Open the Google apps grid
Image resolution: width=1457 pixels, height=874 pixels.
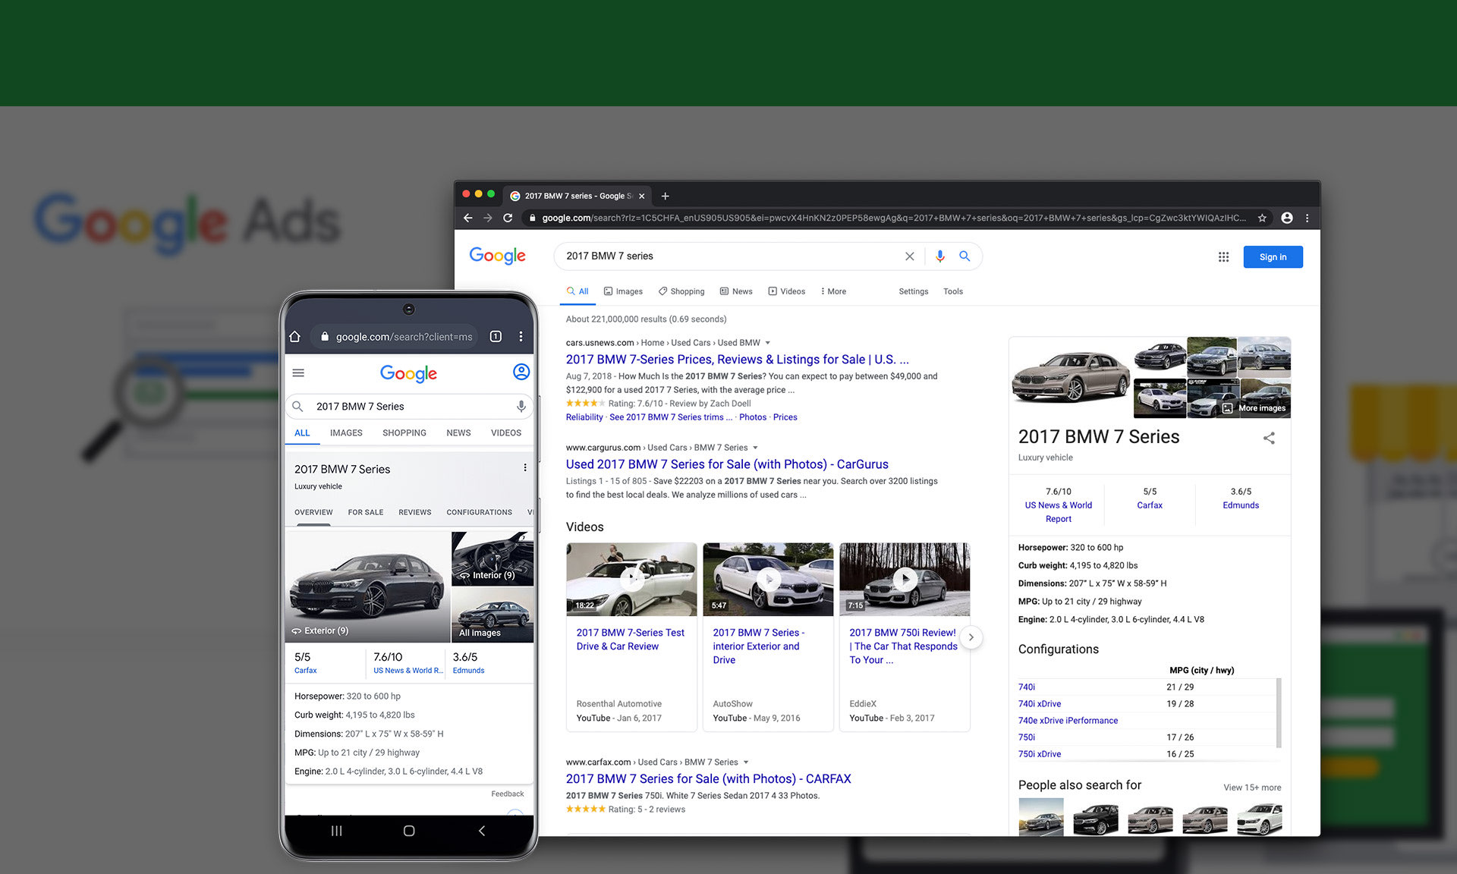[x=1223, y=257]
